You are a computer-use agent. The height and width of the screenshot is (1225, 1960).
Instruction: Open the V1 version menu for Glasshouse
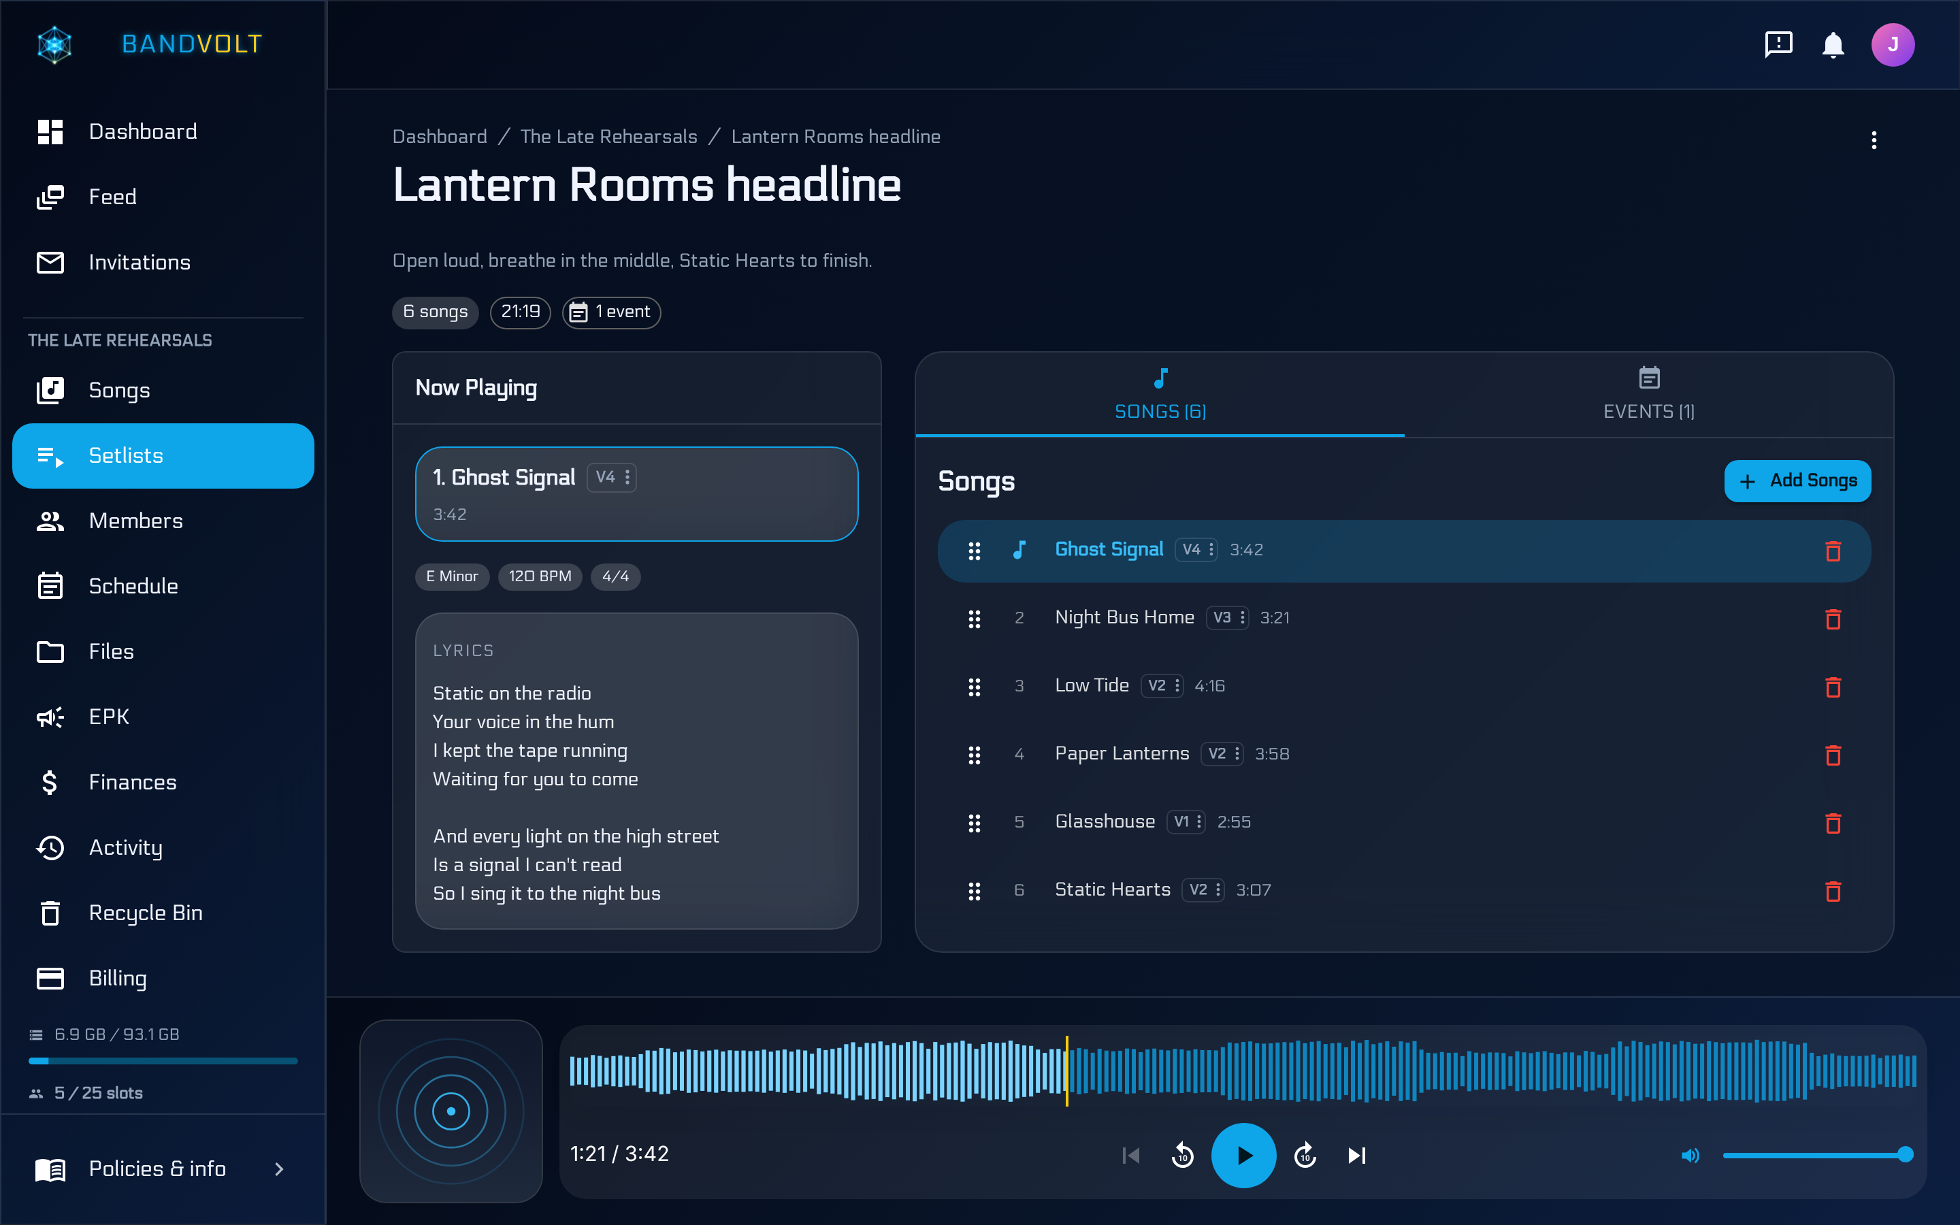tap(1186, 821)
